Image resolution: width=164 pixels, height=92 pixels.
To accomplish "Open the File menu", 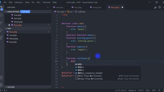I will point(5,2).
